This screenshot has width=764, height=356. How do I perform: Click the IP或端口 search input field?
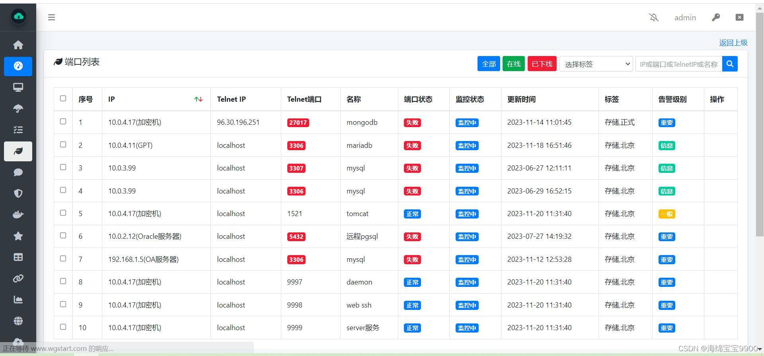[x=679, y=64]
